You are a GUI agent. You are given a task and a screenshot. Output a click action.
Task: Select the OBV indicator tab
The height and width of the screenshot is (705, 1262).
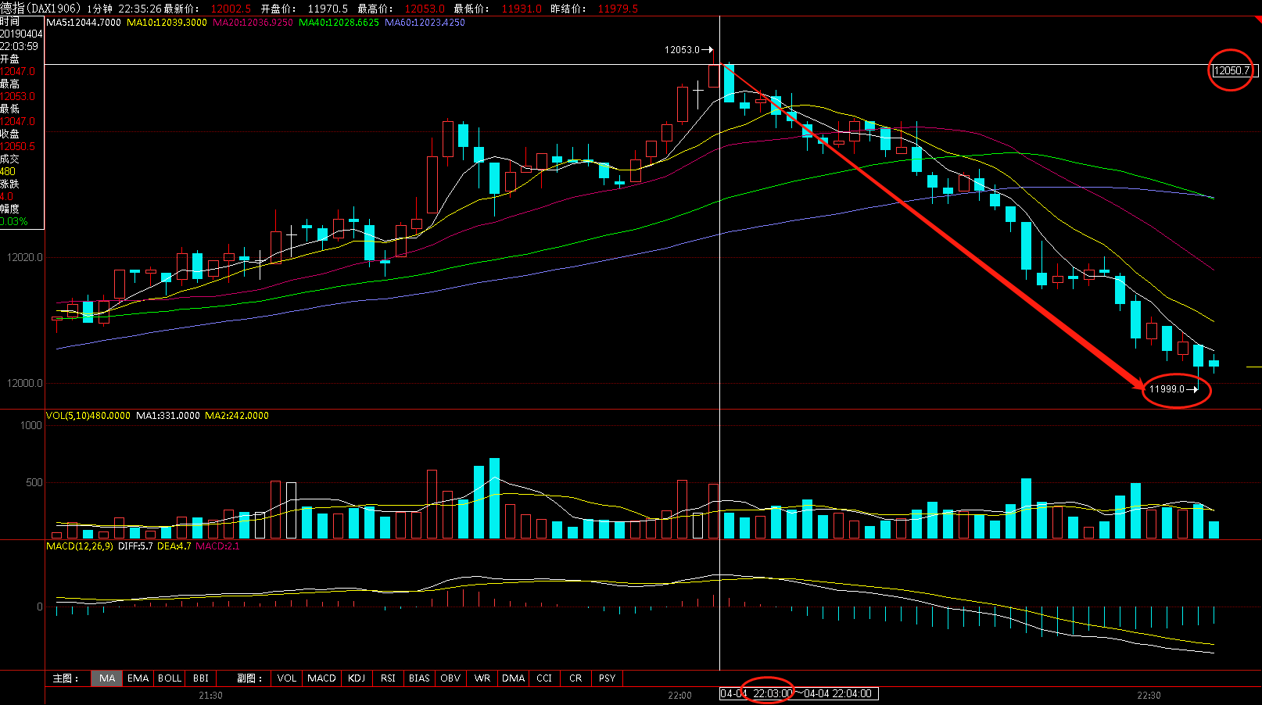coord(450,678)
